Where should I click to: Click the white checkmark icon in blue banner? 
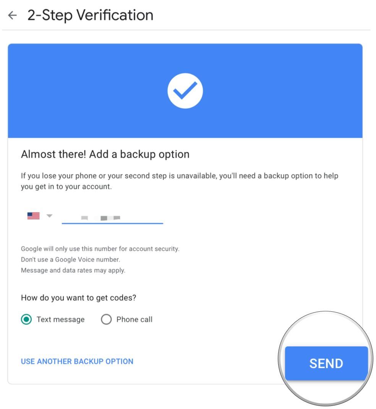click(x=186, y=91)
